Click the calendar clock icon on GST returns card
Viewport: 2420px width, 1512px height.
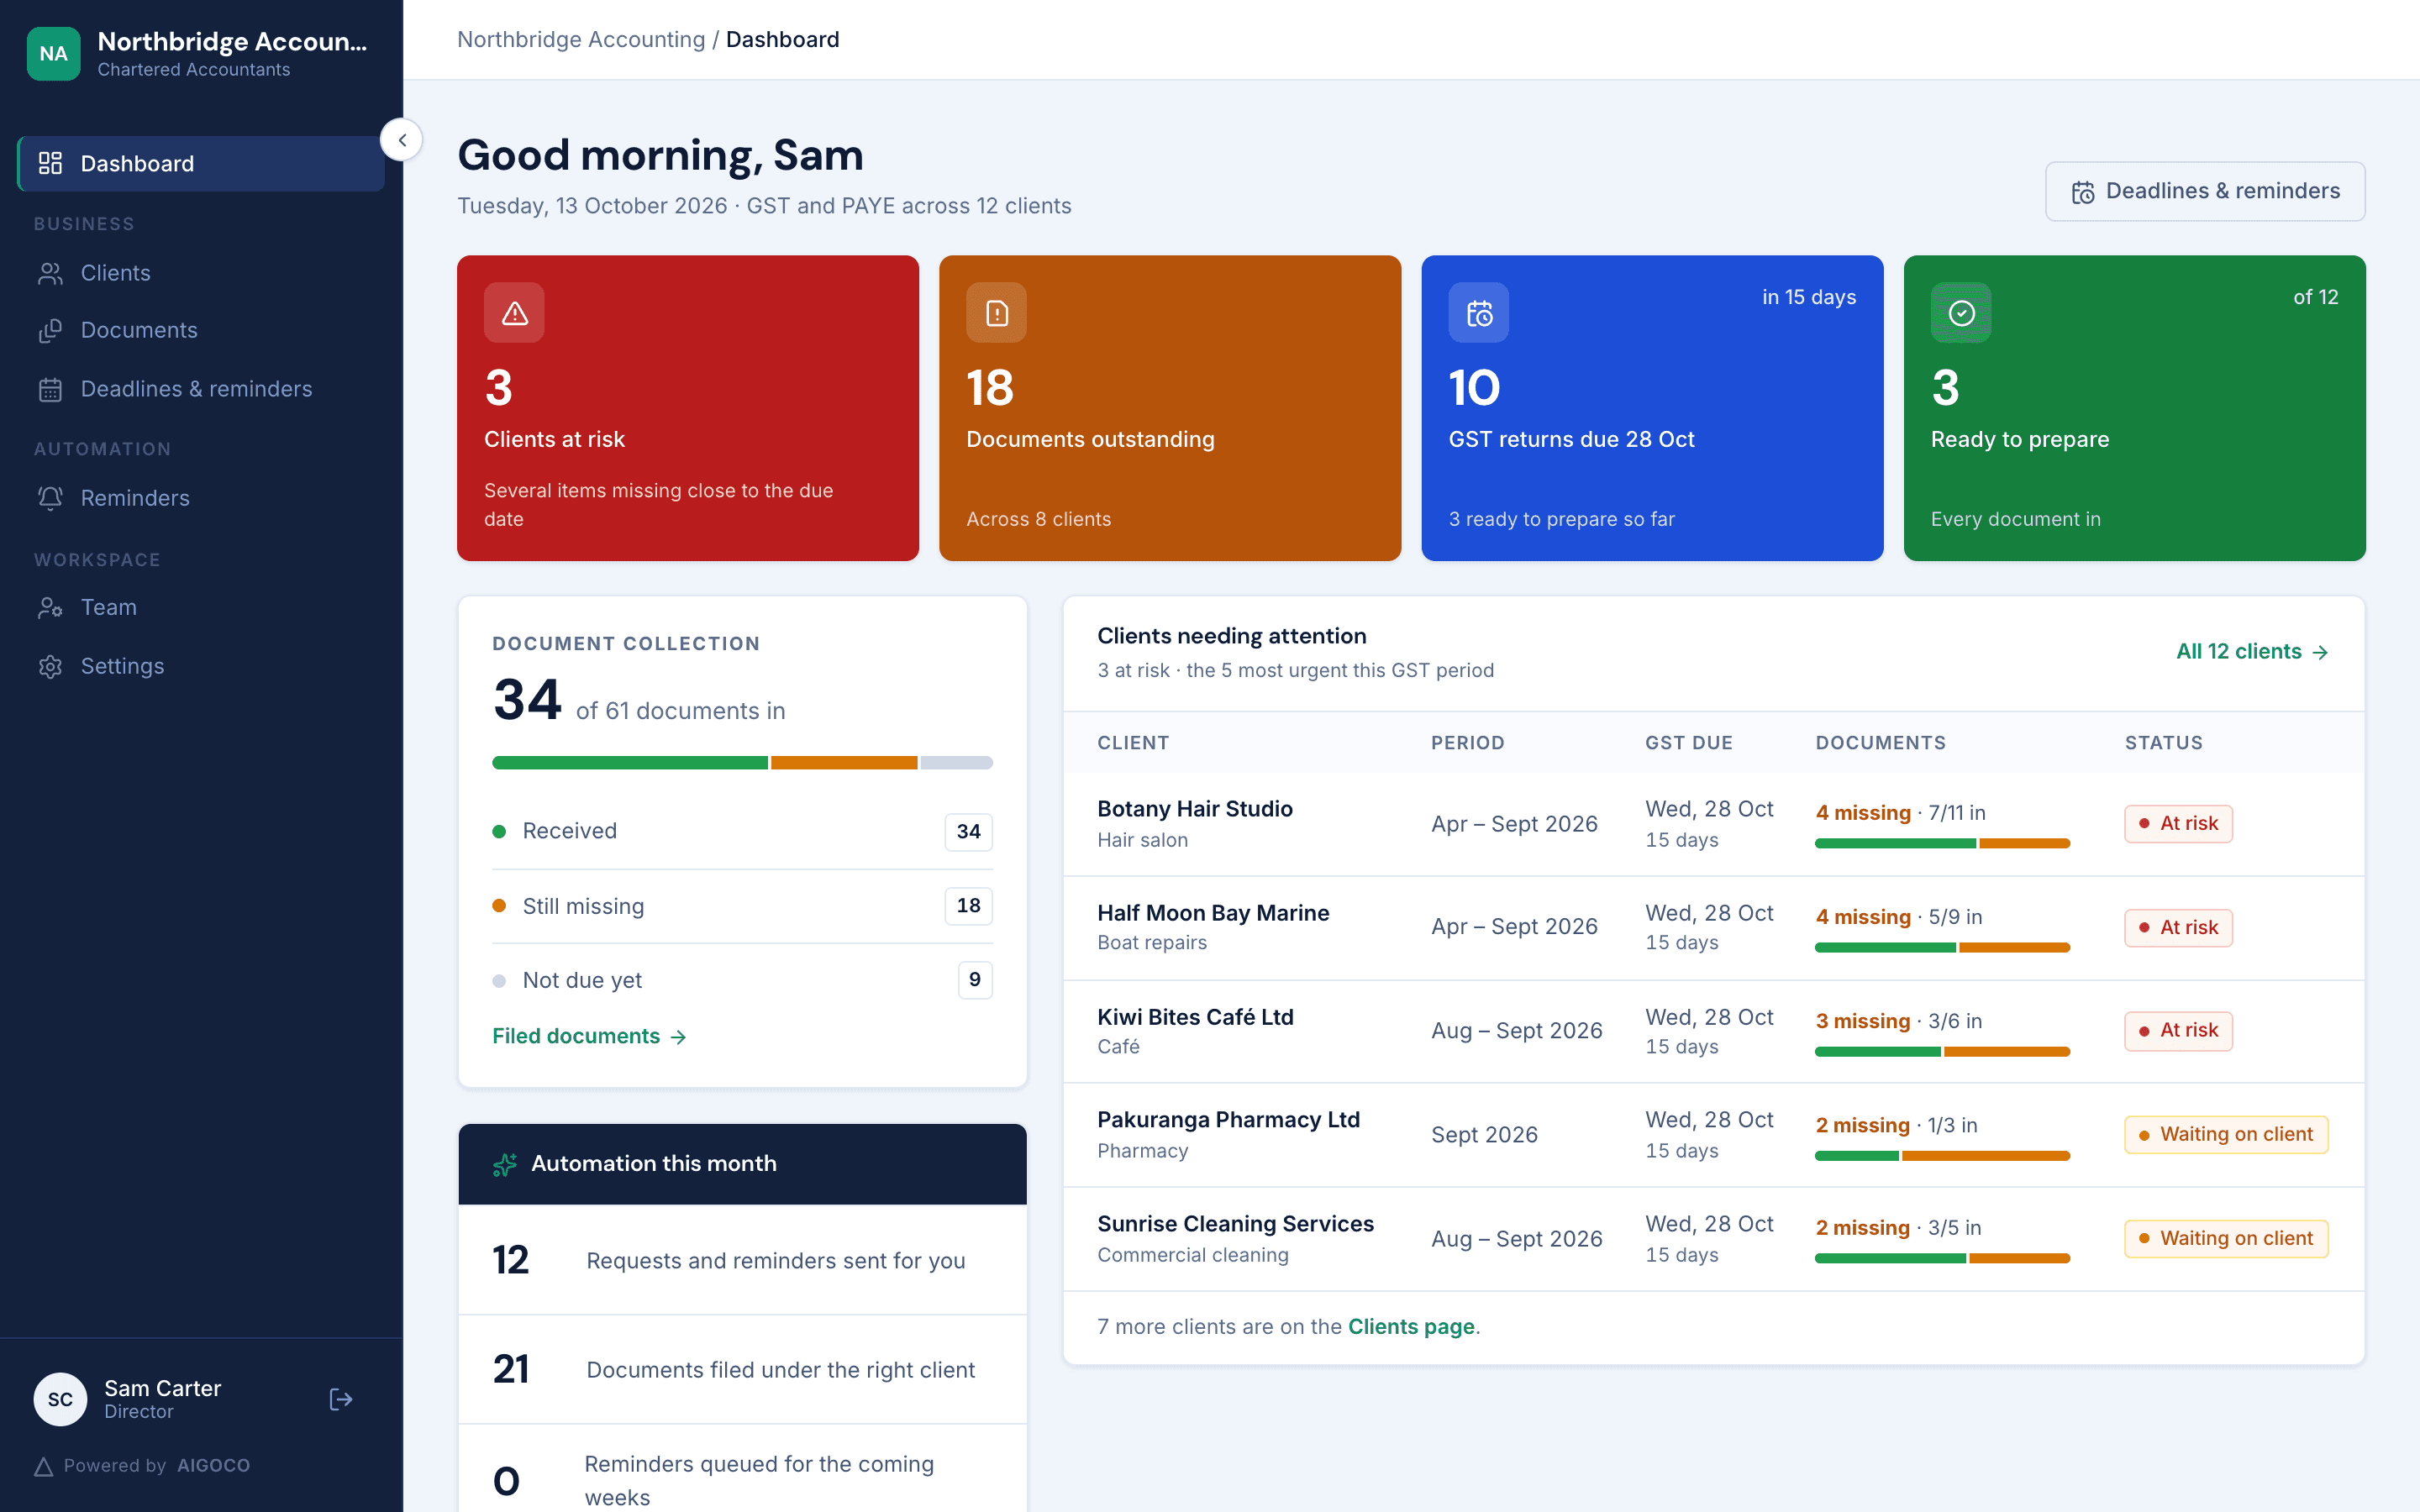(x=1478, y=313)
